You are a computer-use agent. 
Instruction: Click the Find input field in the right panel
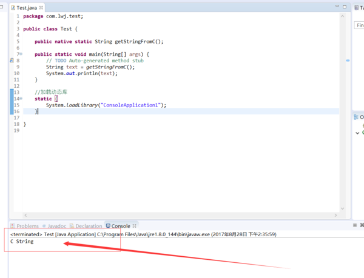(x=359, y=25)
